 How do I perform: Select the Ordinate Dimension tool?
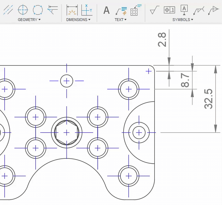[x=87, y=10]
